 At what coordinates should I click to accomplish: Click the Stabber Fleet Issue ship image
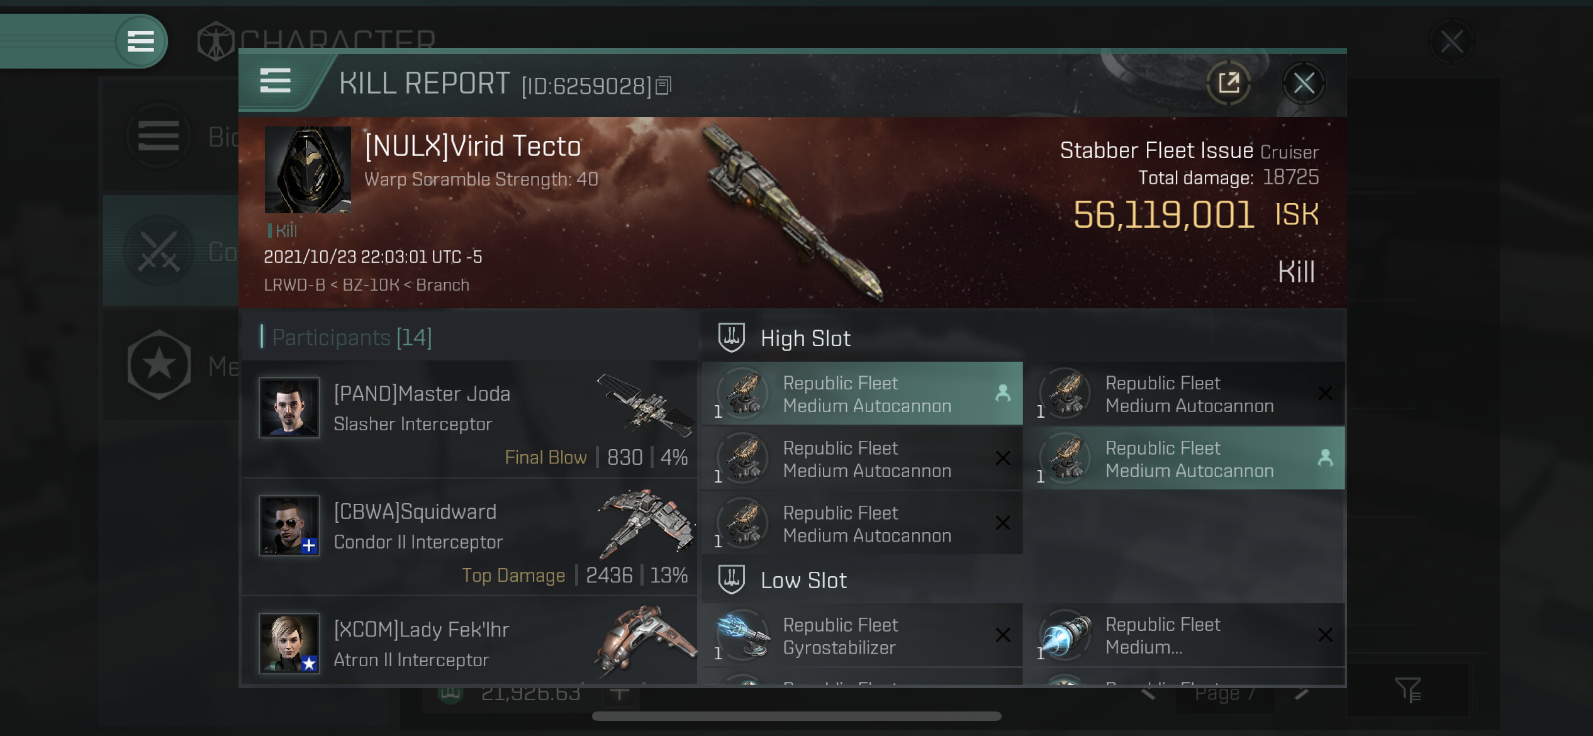[x=794, y=213]
